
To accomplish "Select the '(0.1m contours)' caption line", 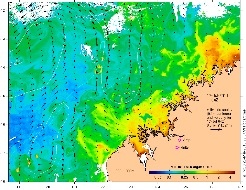I will point(219,114).
